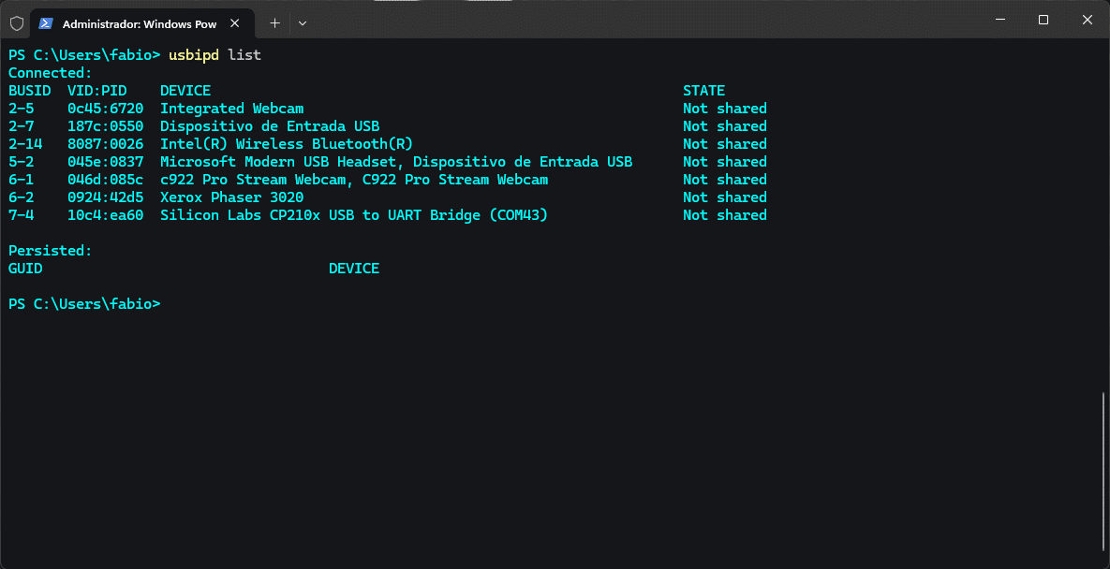Viewport: 1110px width, 569px height.
Task: Click the Integrated Webcam device name
Action: click(230, 108)
